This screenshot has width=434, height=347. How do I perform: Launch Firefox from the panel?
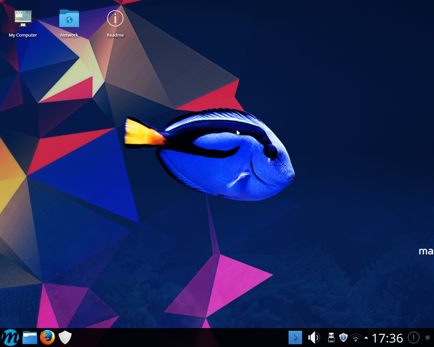pyautogui.click(x=47, y=338)
